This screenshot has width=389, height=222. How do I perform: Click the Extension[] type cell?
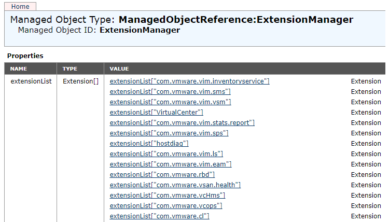click(80, 81)
